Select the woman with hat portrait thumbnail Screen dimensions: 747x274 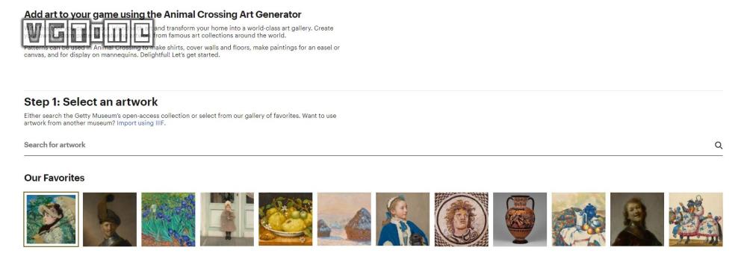pyautogui.click(x=51, y=219)
